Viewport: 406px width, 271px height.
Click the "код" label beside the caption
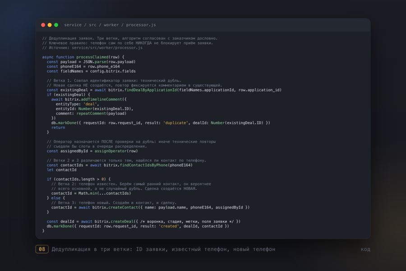[x=365, y=249]
